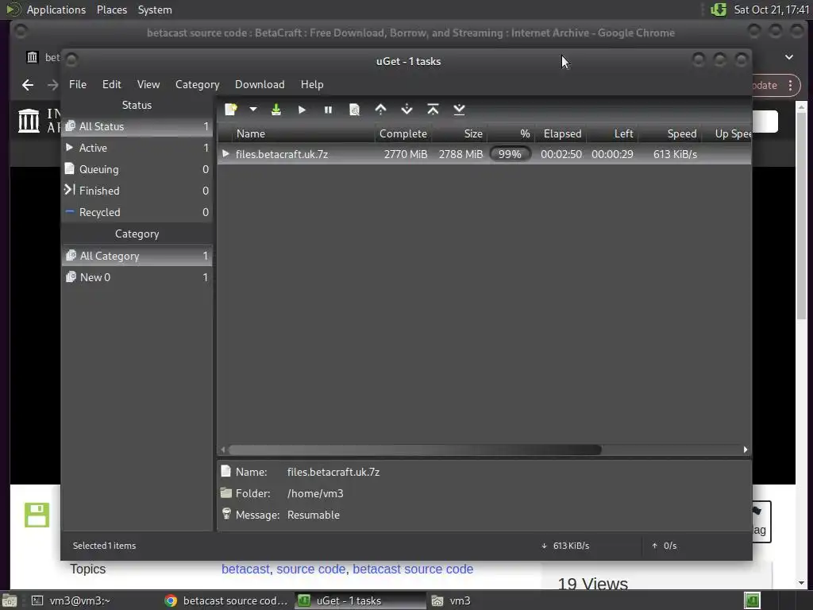
Task: Switch to Chrome betacast window in taskbar
Action: (x=225, y=600)
